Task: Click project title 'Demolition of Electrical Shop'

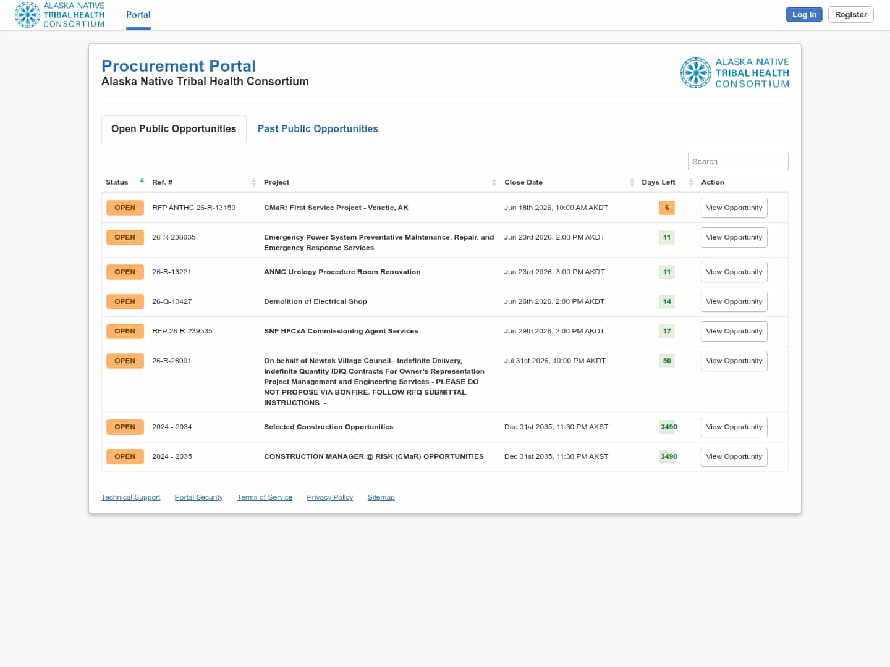Action: [315, 301]
